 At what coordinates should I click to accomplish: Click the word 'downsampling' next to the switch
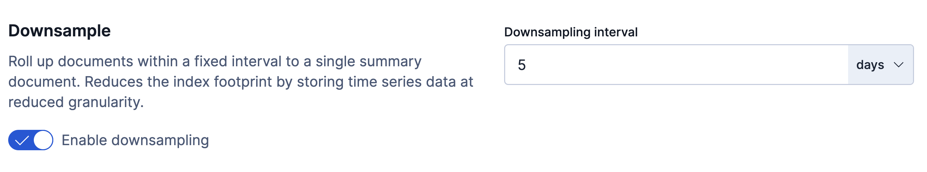pyautogui.click(x=160, y=140)
